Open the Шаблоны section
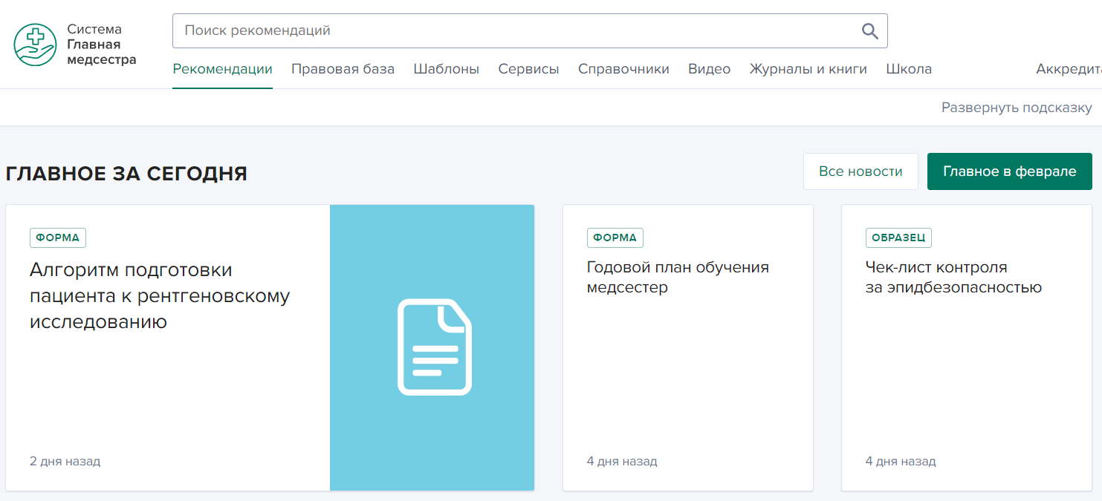 coord(446,69)
